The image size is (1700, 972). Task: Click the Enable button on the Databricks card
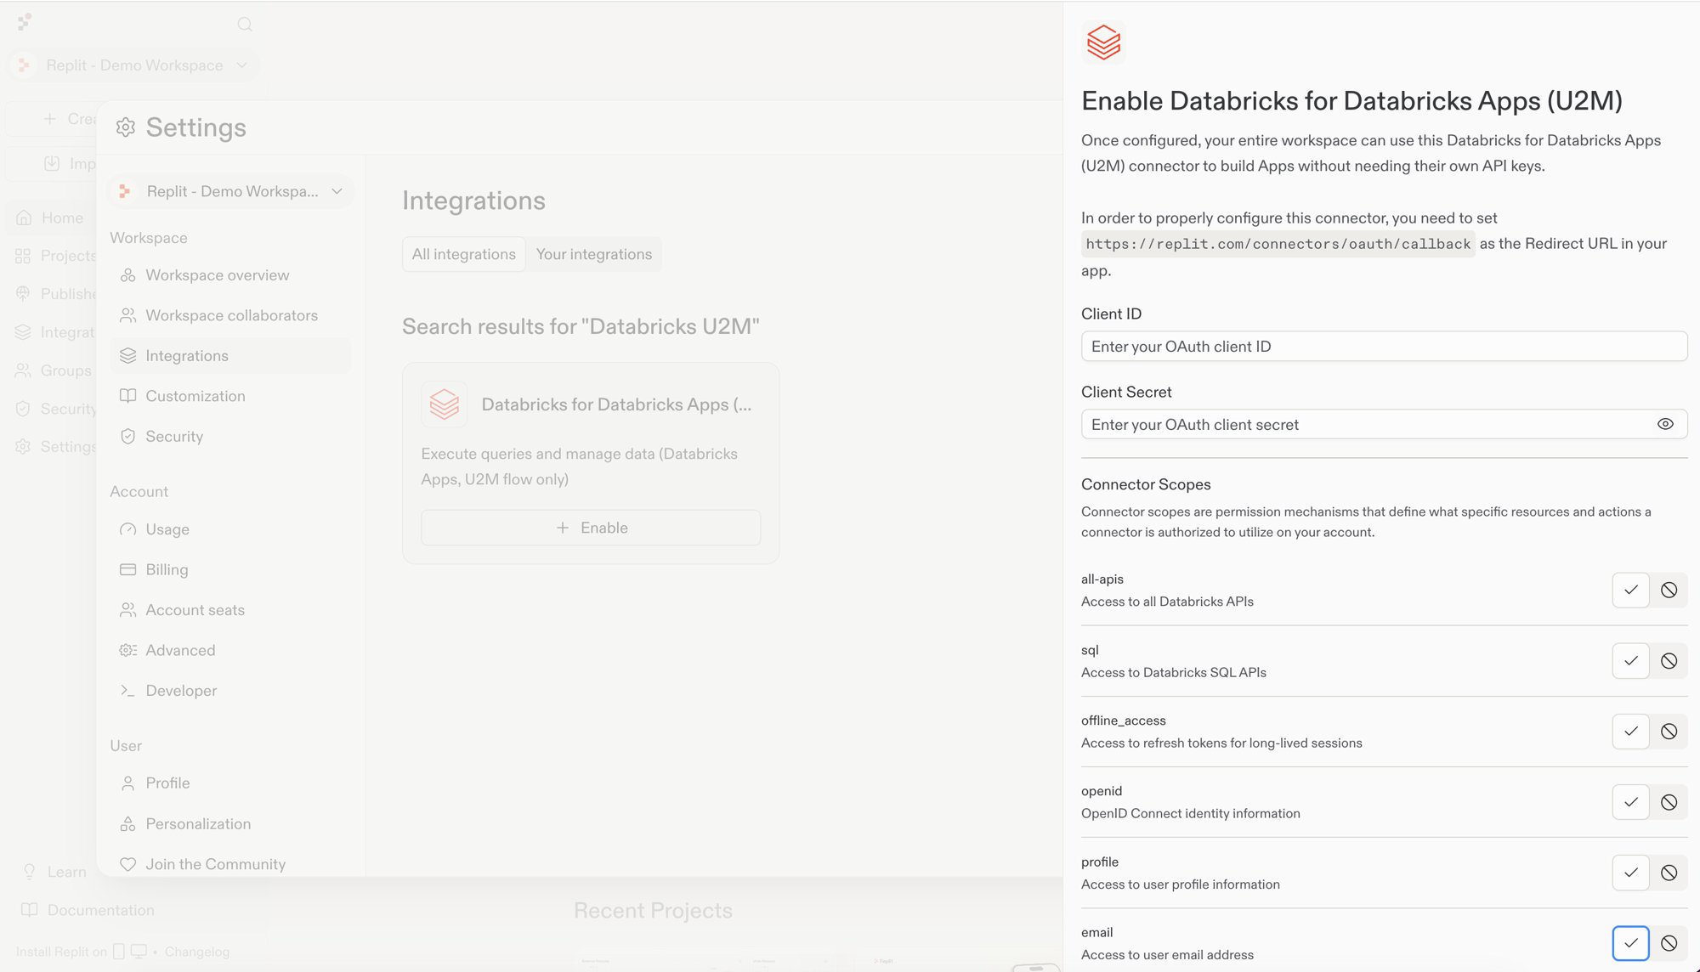coord(591,528)
